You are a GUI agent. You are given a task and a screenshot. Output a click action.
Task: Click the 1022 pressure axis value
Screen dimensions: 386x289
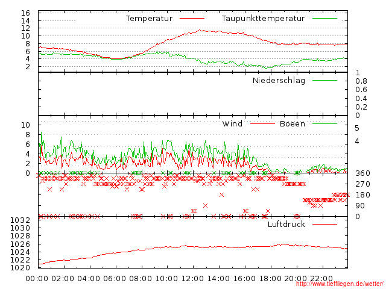pos(20,259)
